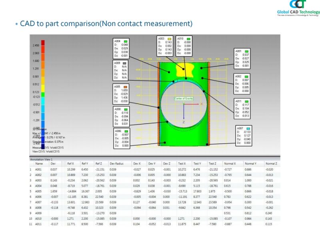Click the CAD to part comparison slide title

pyautogui.click(x=106, y=24)
